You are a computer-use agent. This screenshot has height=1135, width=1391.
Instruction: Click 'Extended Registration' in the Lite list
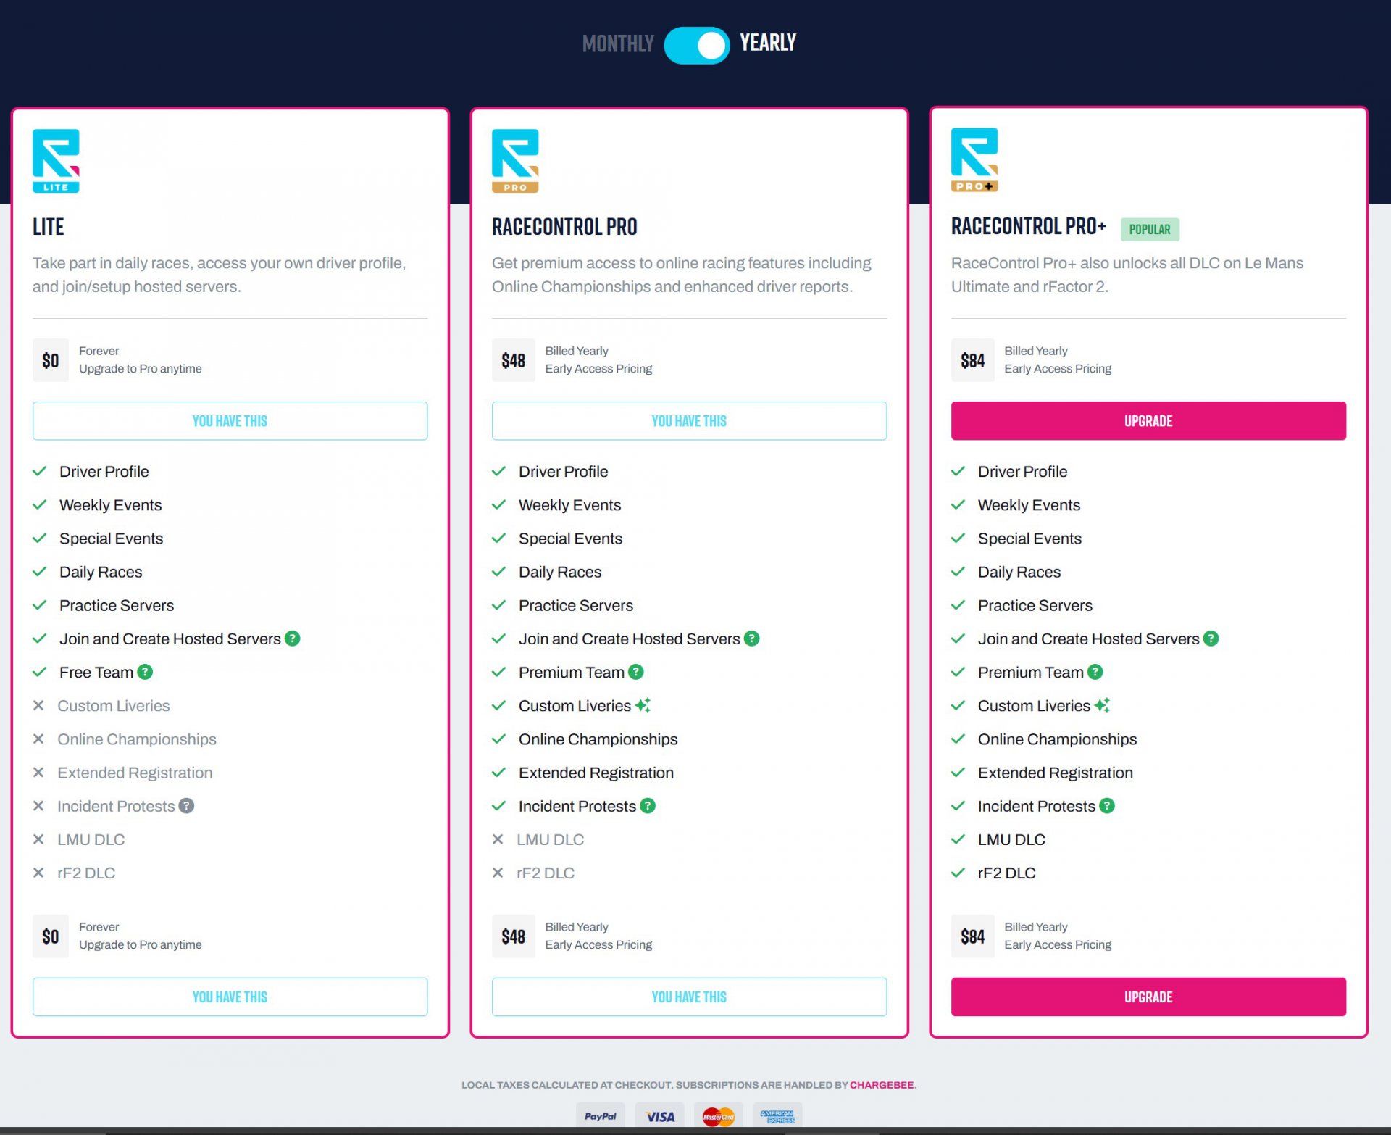pyautogui.click(x=135, y=773)
